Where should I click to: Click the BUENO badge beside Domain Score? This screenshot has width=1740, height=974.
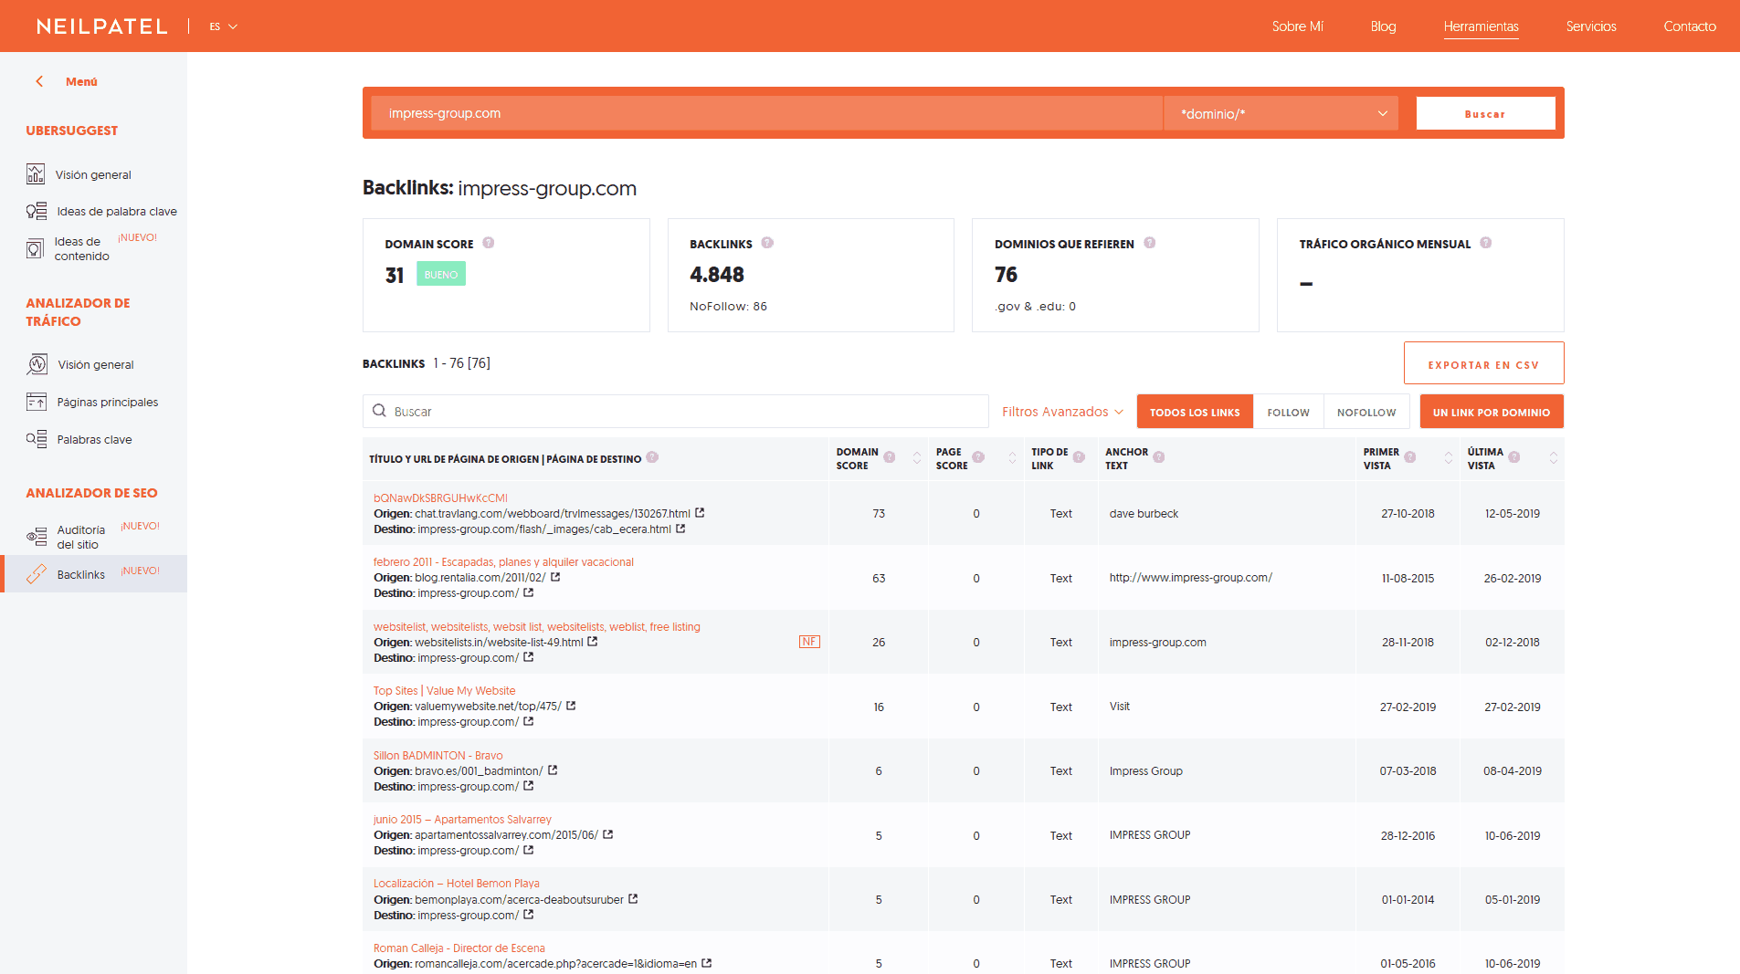[x=441, y=274]
